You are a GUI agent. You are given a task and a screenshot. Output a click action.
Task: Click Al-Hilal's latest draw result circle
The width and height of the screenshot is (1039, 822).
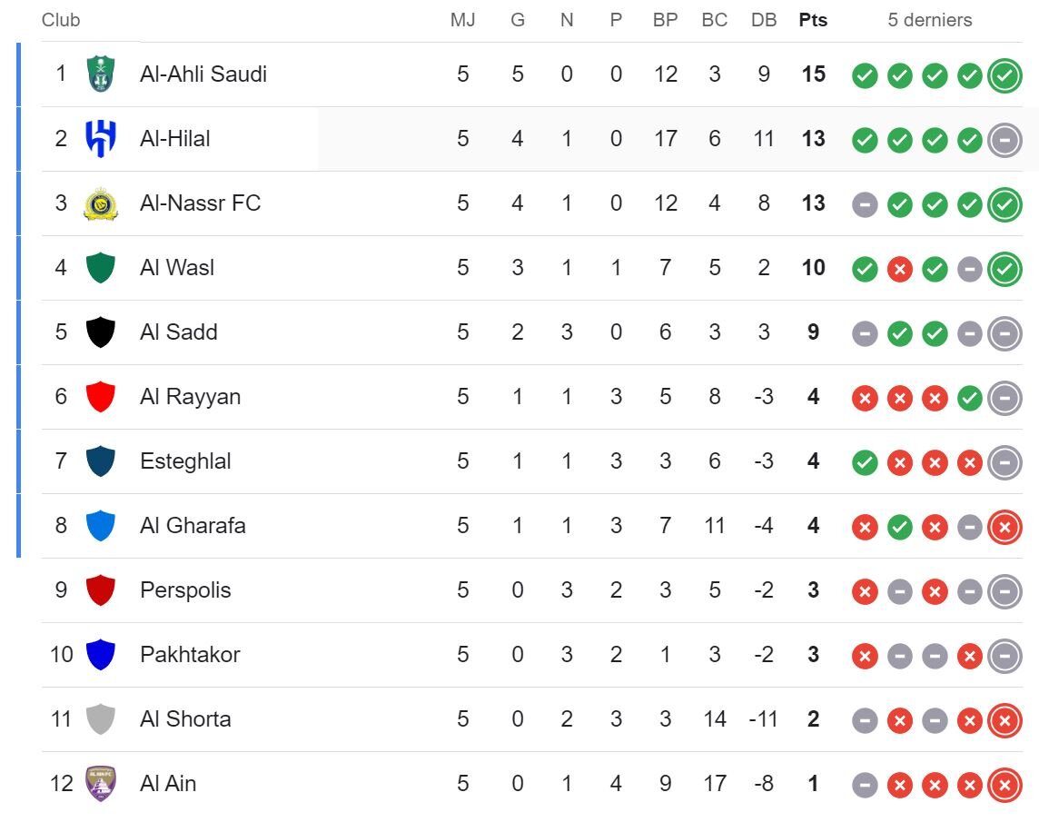point(1004,140)
